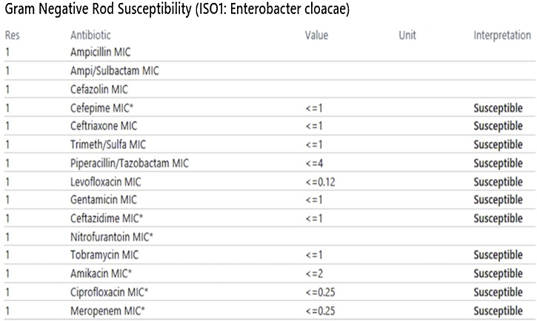Select the Ceftriaxone MIC row label
The image size is (537, 321).
[x=104, y=126]
